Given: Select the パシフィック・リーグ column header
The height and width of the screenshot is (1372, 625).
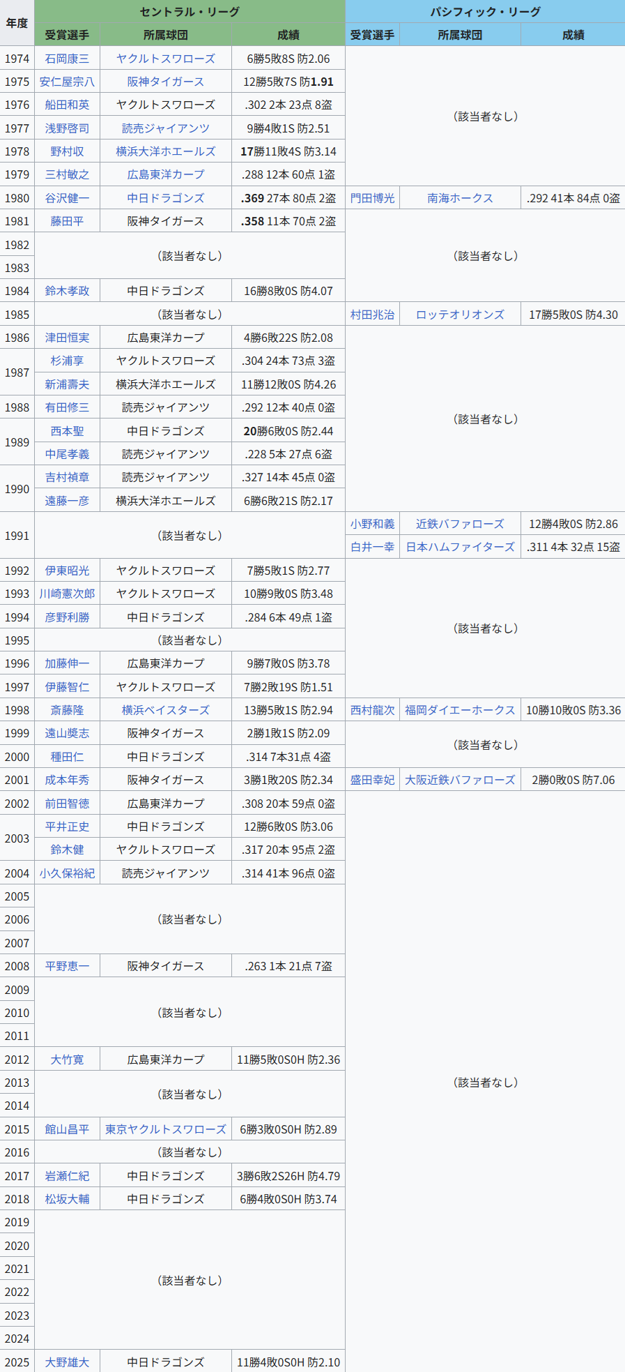Looking at the screenshot, I should [x=485, y=12].
